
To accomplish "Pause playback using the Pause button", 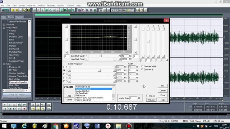I will [x=14, y=105].
